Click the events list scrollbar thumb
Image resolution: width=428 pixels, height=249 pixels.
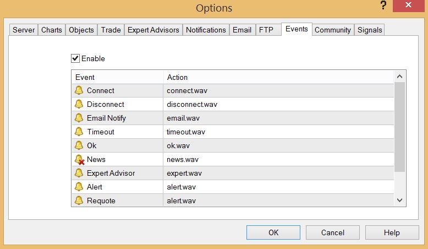coord(400,127)
